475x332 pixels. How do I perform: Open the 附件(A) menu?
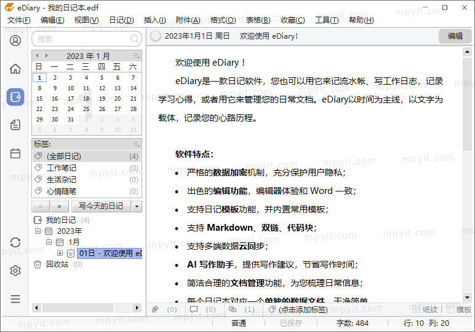tap(188, 20)
